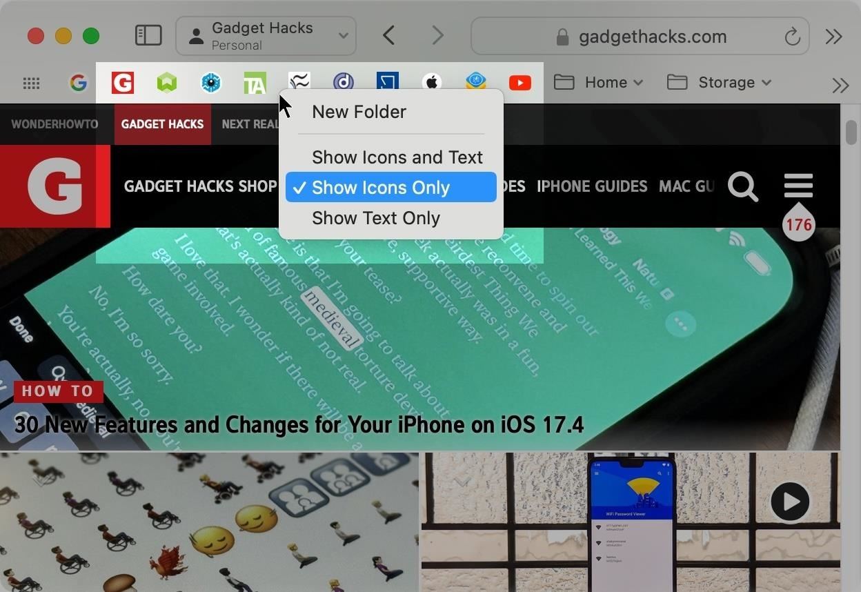Select Show Text Only
The width and height of the screenshot is (861, 592).
point(376,218)
